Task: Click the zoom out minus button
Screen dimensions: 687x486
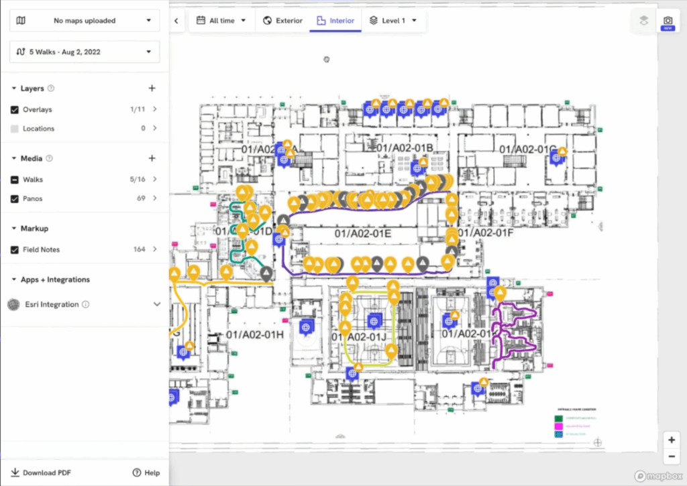Action: pyautogui.click(x=671, y=457)
